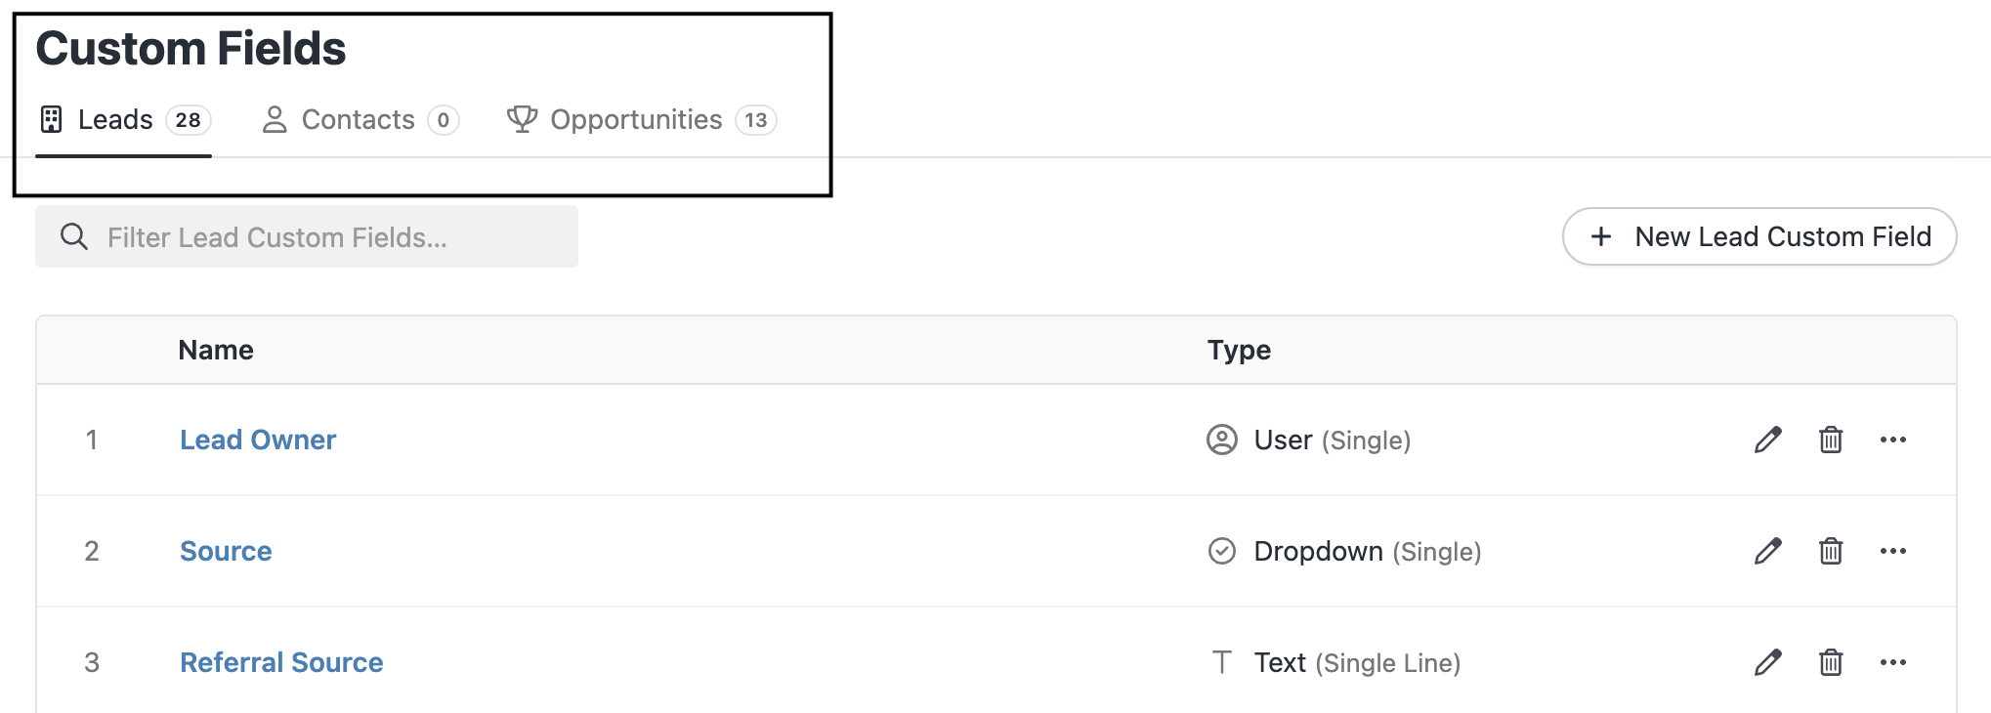The width and height of the screenshot is (1991, 713).
Task: Delete the Referral Source field
Action: pos(1831,662)
